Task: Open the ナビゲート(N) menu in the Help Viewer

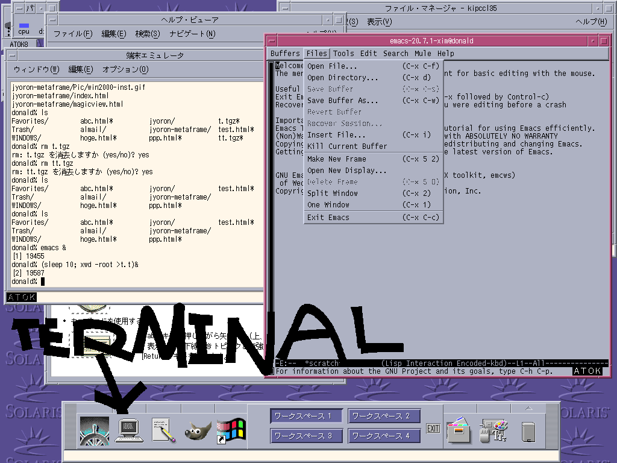Action: point(192,34)
